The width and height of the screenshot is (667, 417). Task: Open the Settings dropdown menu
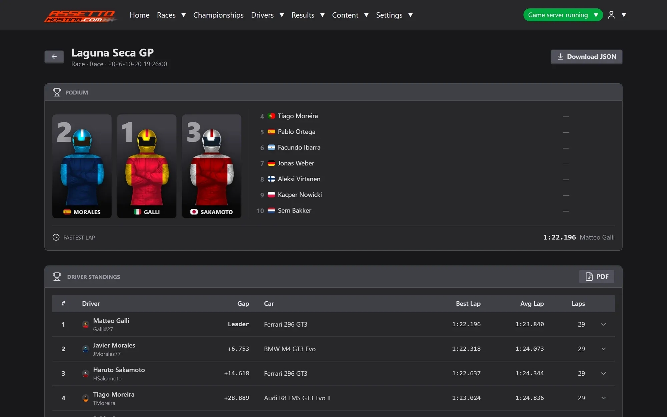pyautogui.click(x=394, y=15)
